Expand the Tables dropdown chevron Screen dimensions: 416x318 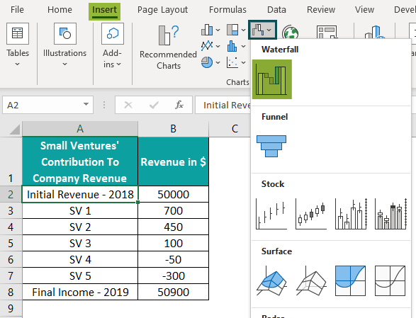click(x=17, y=64)
